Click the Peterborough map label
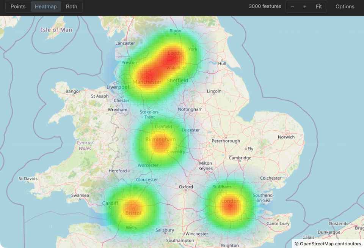 click(x=226, y=141)
